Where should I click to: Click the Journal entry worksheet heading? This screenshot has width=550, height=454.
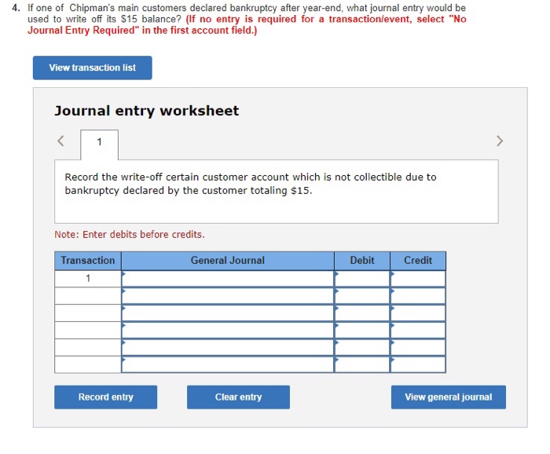147,111
